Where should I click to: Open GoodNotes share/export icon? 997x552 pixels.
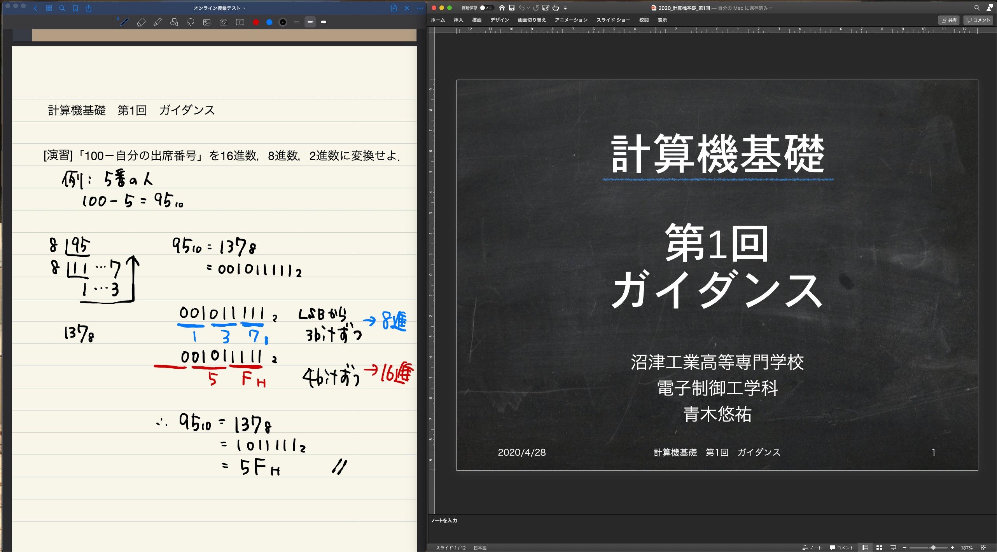[89, 8]
